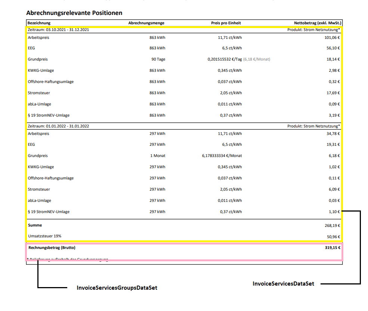
Task: Select '6,5 ct/kWh' in the 19,31 € row
Action: click(232, 144)
